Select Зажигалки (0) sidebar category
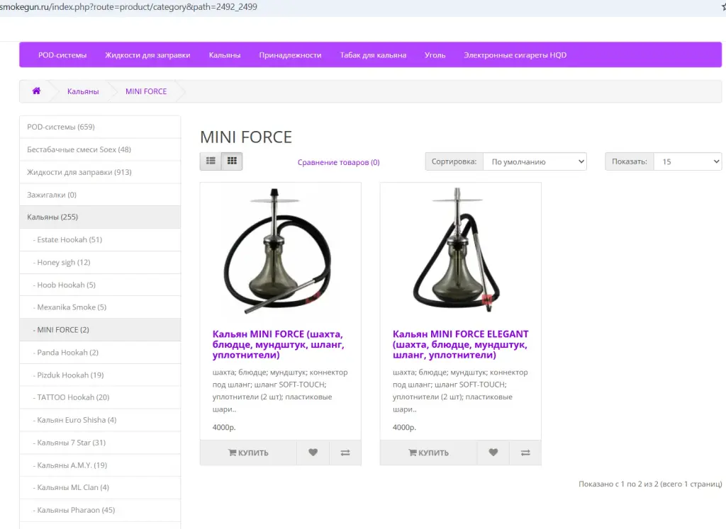This screenshot has height=529, width=726. click(100, 195)
